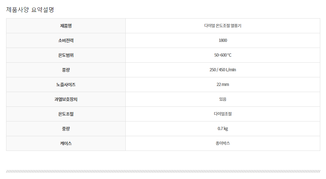This screenshot has height=179, width=326.
Task: Select the 다이얼조절 value text
Action: tap(222, 114)
